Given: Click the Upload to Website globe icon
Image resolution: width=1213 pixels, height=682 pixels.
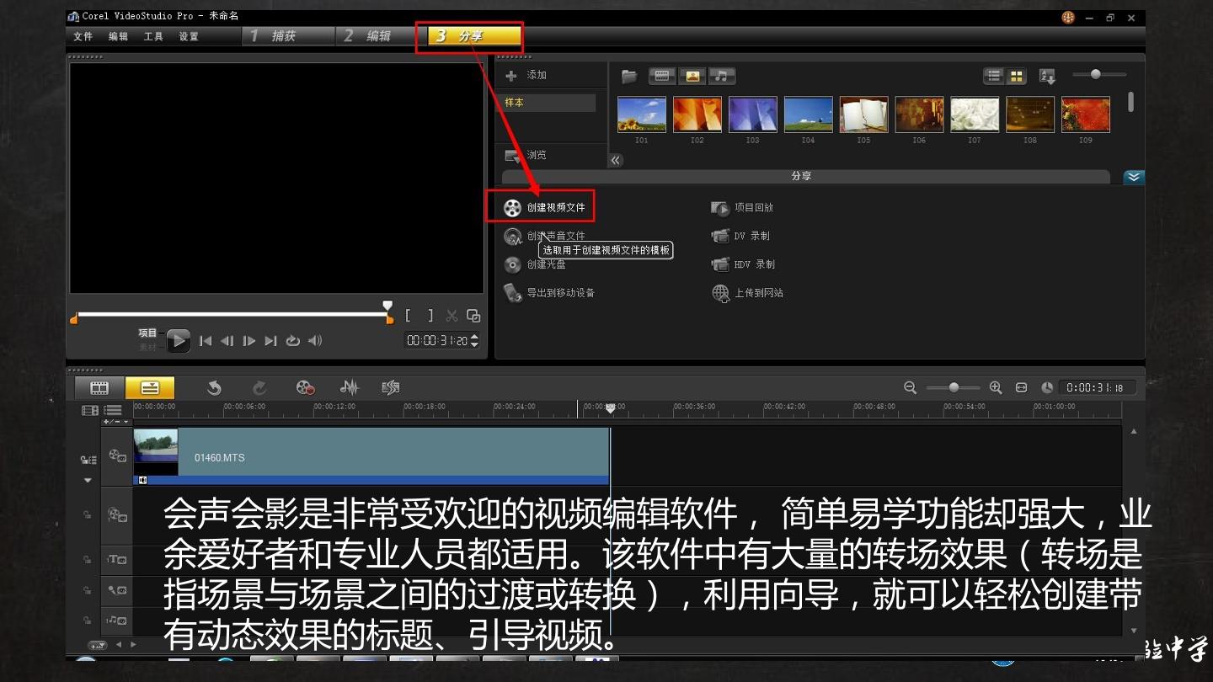Looking at the screenshot, I should [720, 293].
